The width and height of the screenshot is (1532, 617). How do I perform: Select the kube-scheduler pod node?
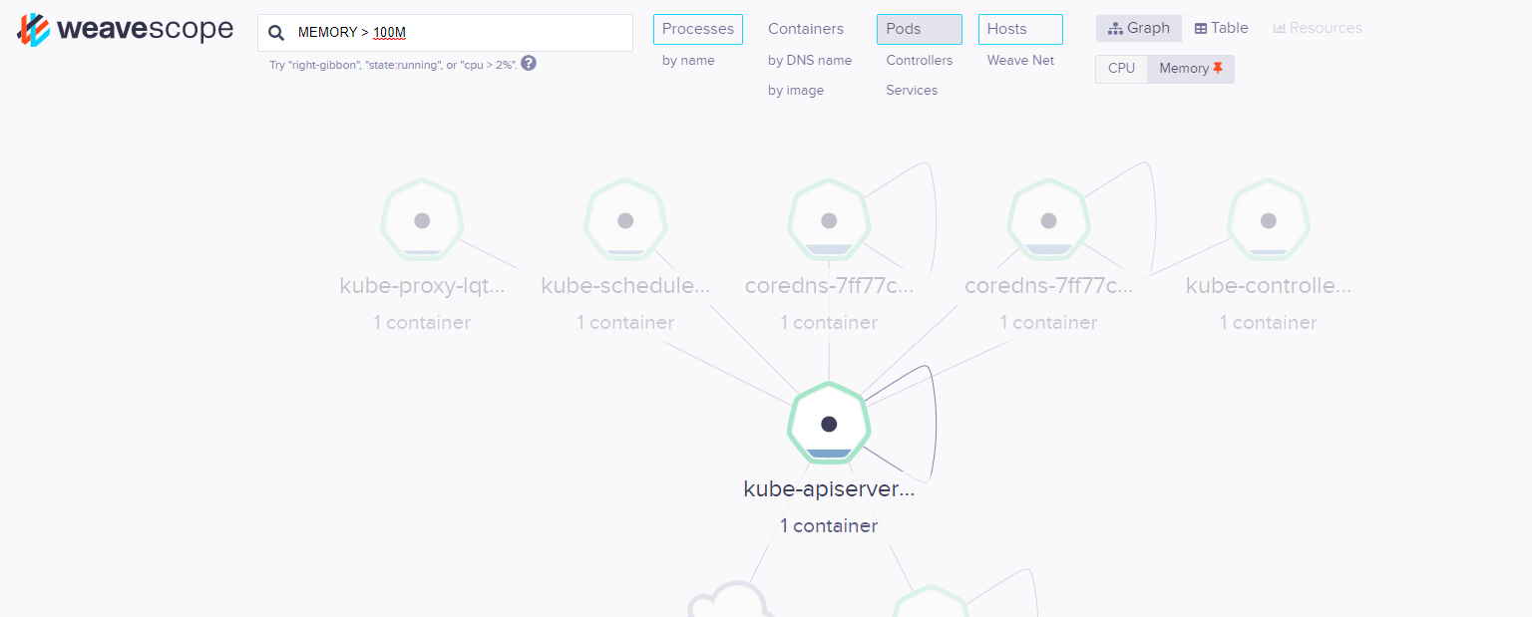coord(625,220)
